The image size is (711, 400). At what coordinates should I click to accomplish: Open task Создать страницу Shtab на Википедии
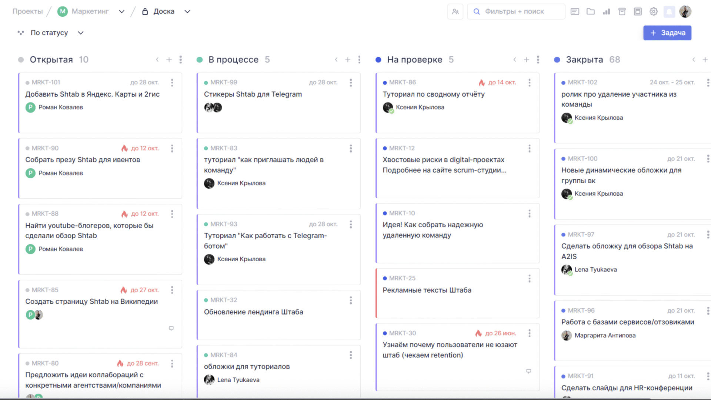click(91, 302)
